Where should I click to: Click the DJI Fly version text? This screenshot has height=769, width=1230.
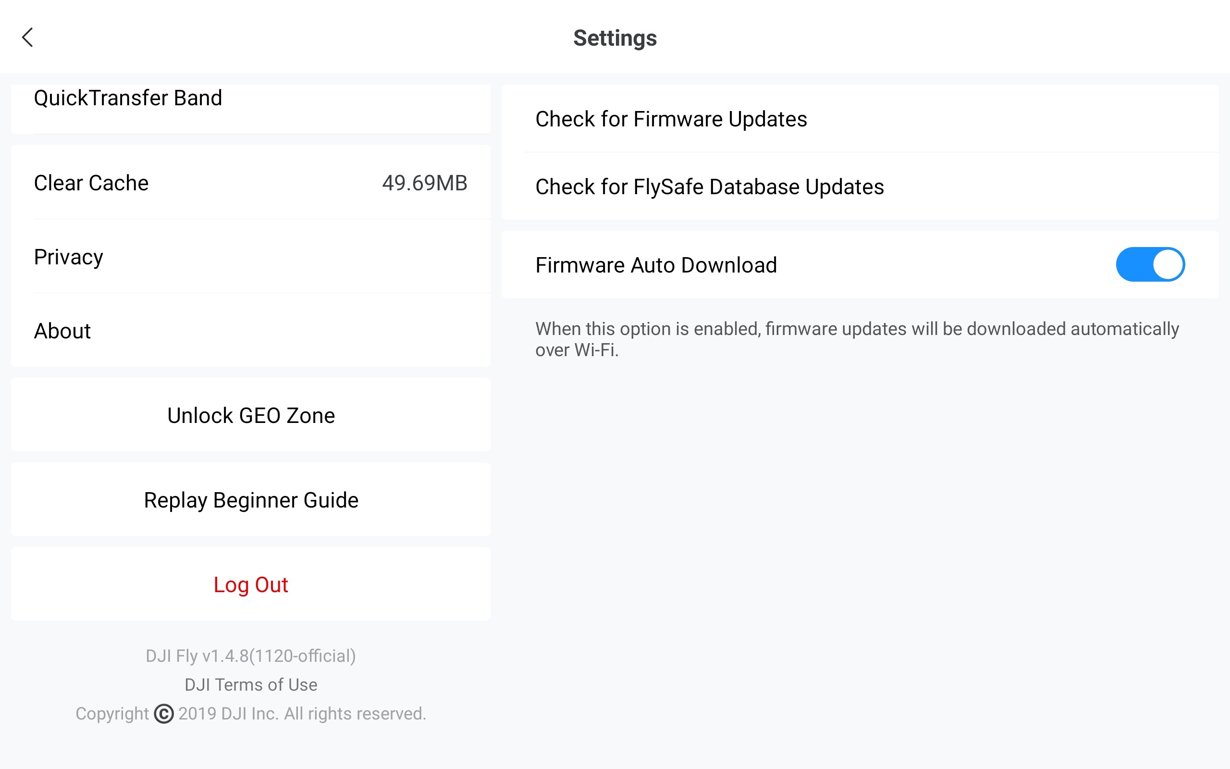click(x=251, y=656)
